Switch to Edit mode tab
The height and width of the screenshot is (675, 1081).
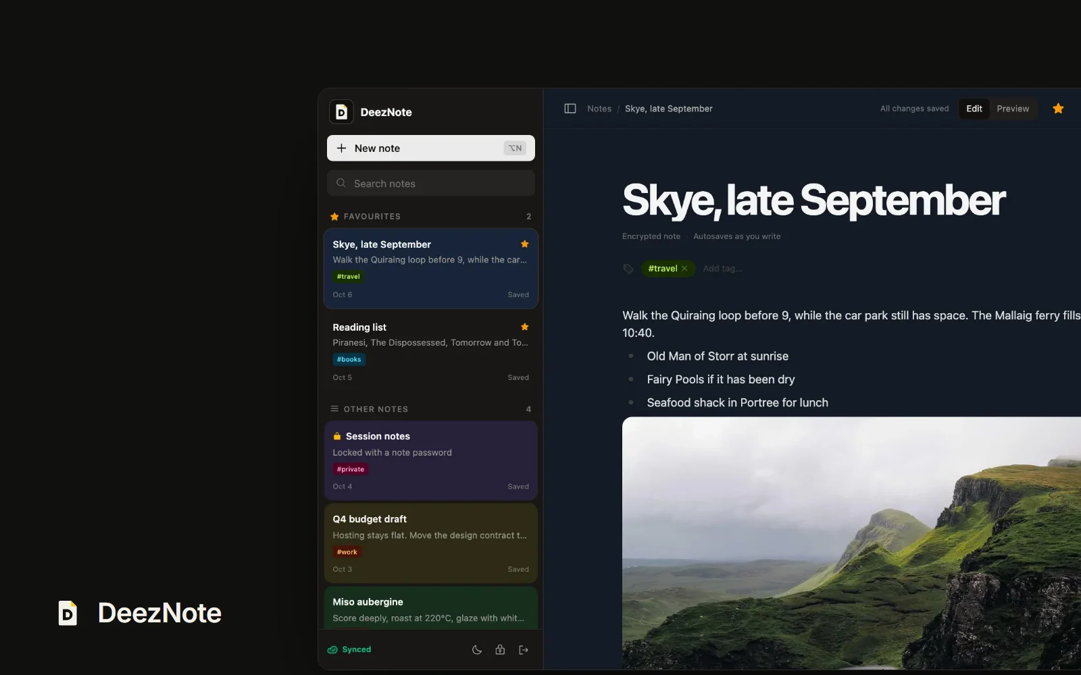point(974,109)
